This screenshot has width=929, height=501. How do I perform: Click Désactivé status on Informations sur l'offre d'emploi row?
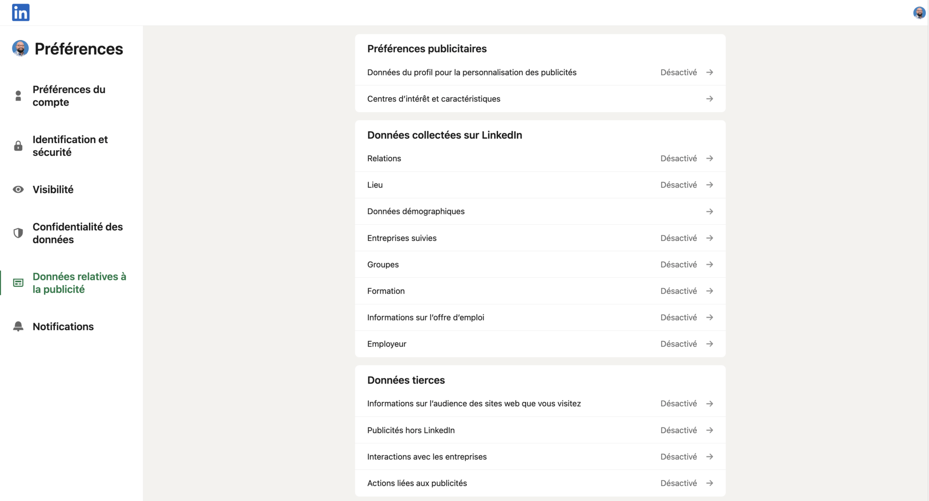click(679, 318)
